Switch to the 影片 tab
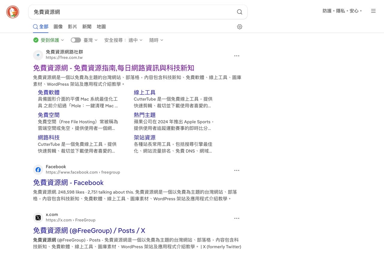Screen dimensions: 384x259 (x=72, y=27)
